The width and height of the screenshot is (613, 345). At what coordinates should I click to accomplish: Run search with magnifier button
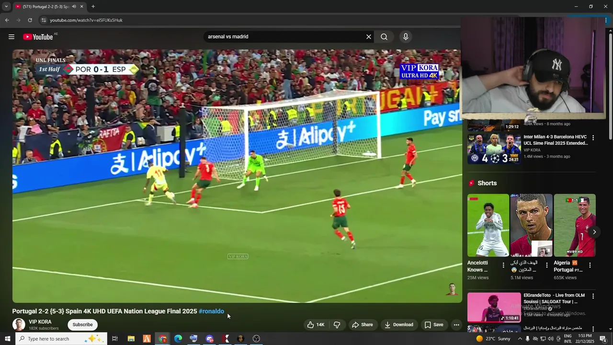click(x=384, y=37)
